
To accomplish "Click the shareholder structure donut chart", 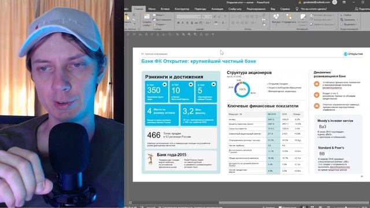I will pos(242,89).
